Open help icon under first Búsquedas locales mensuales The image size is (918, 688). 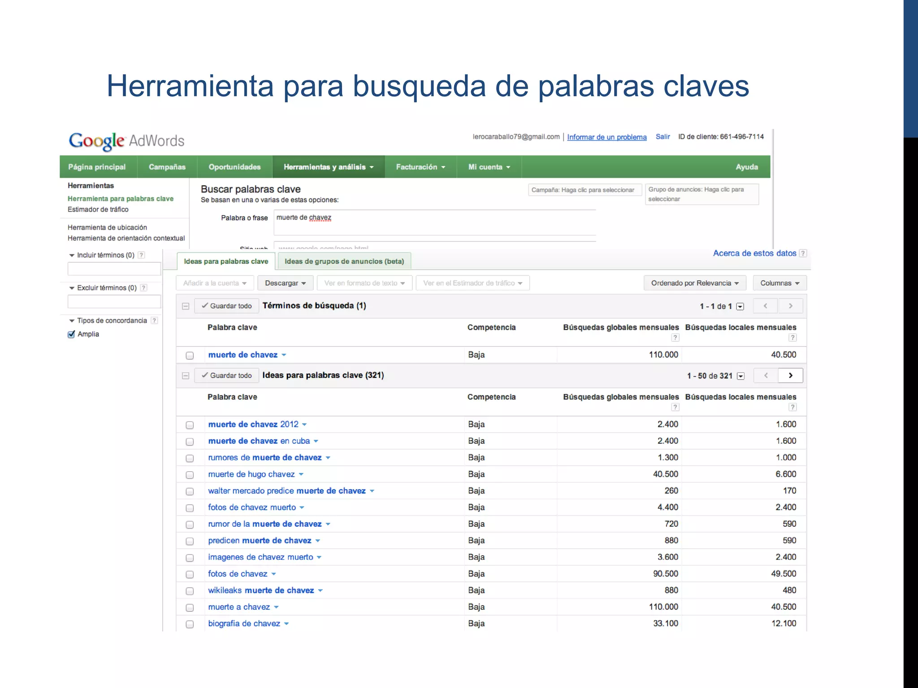tap(792, 338)
